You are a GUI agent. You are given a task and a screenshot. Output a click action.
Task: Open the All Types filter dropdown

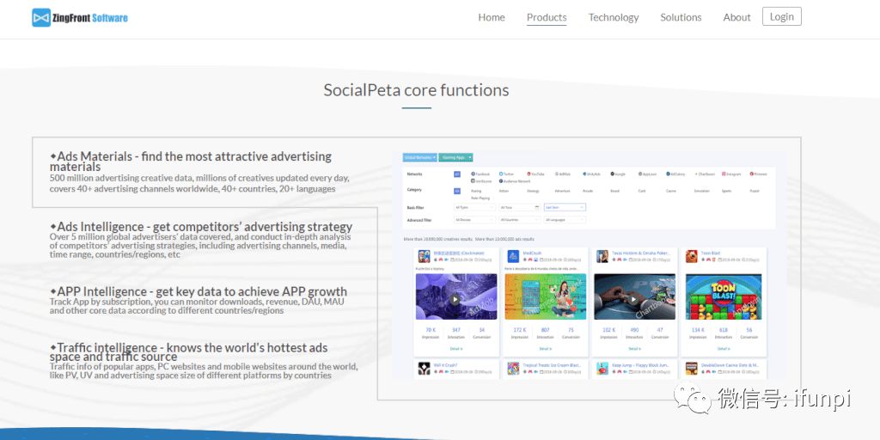(x=474, y=208)
